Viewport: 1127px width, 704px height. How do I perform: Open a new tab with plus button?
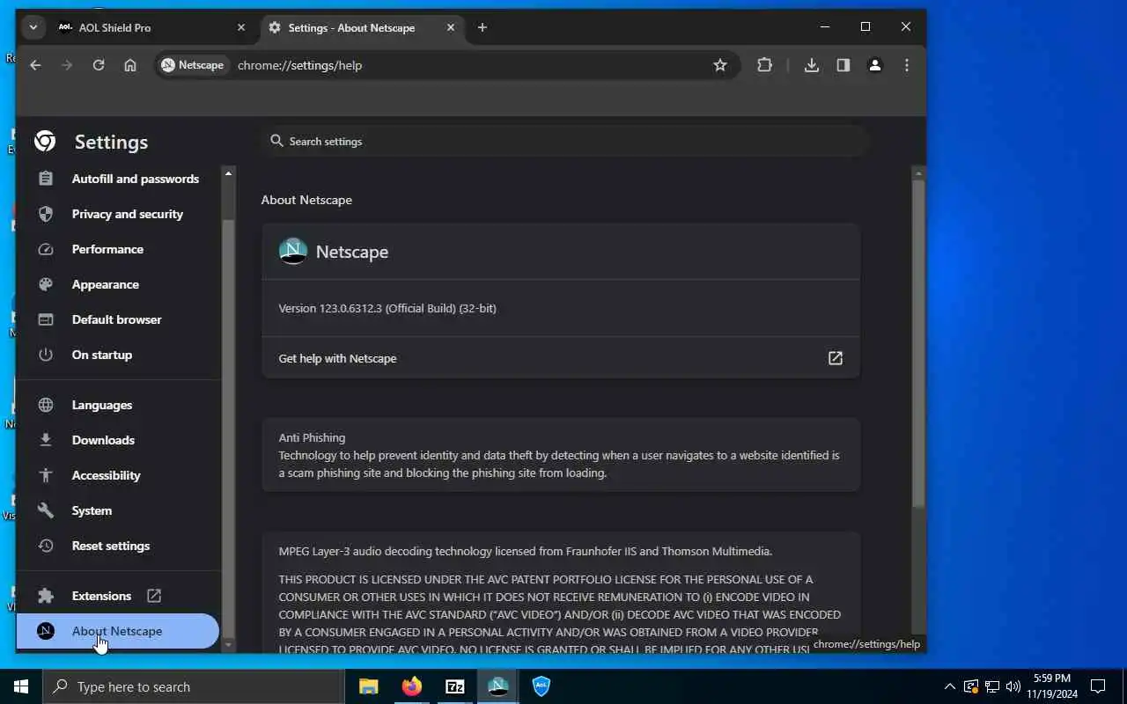click(x=482, y=27)
